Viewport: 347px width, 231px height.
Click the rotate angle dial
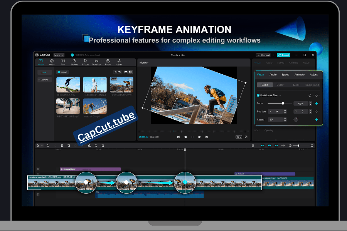[296, 120]
